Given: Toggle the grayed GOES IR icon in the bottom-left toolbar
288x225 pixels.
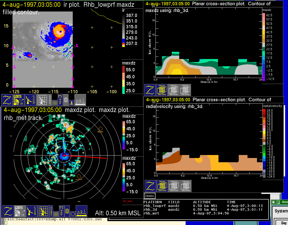Looking at the screenshot, I should pyautogui.click(x=20, y=211).
